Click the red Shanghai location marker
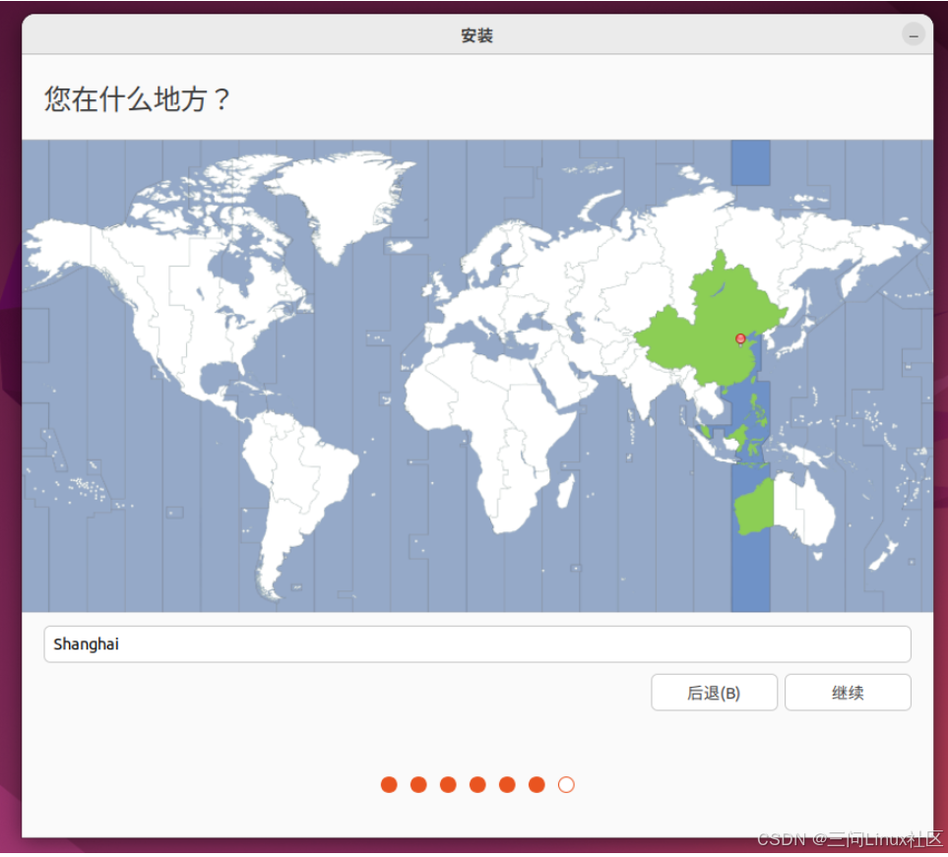948x857 pixels. tap(739, 338)
